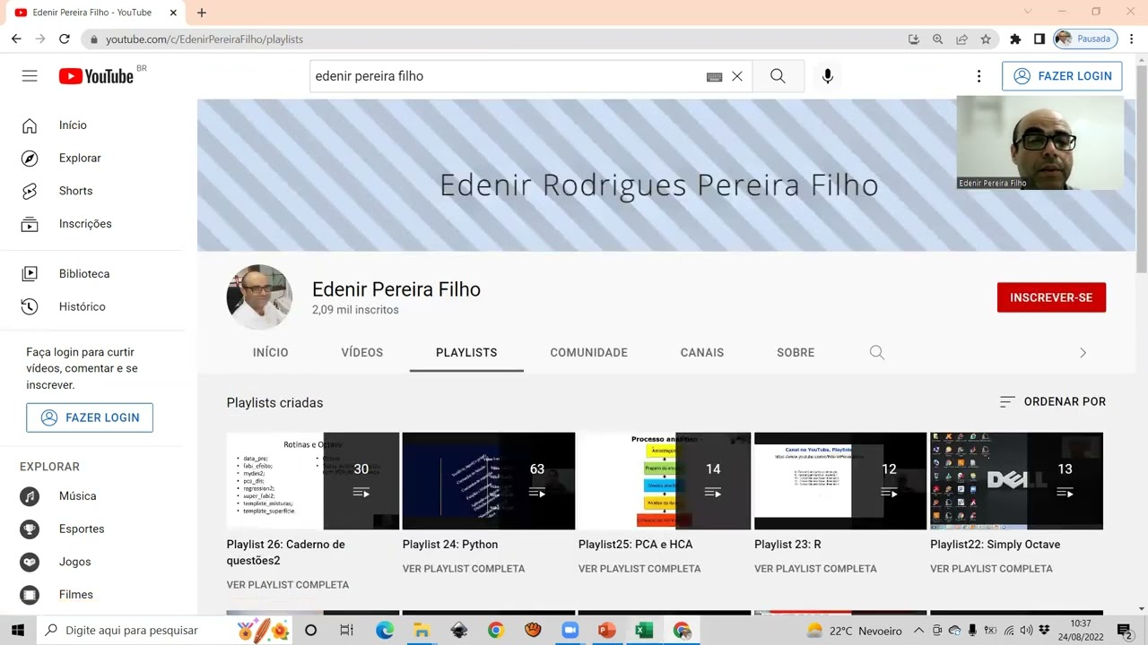Switch to INÍCIO channel tab
Image resolution: width=1148 pixels, height=645 pixels.
coord(271,352)
